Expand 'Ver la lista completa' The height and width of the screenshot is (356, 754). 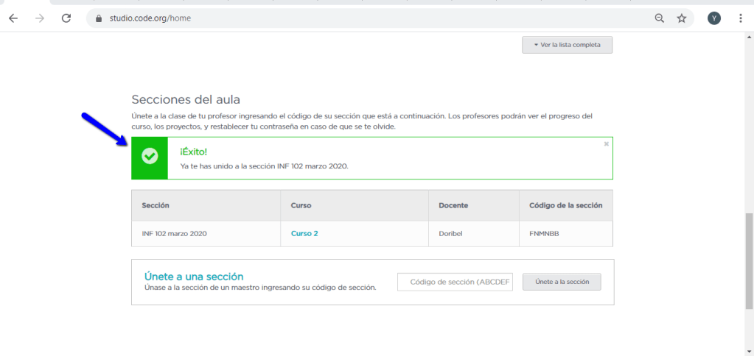[x=567, y=45]
